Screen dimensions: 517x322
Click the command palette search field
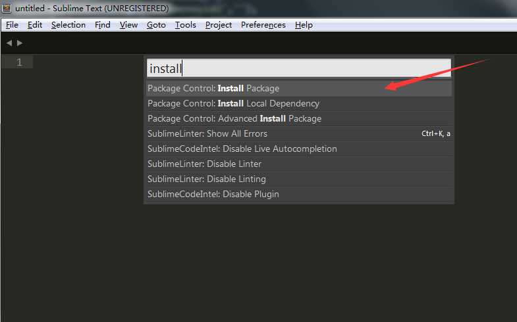(x=299, y=68)
